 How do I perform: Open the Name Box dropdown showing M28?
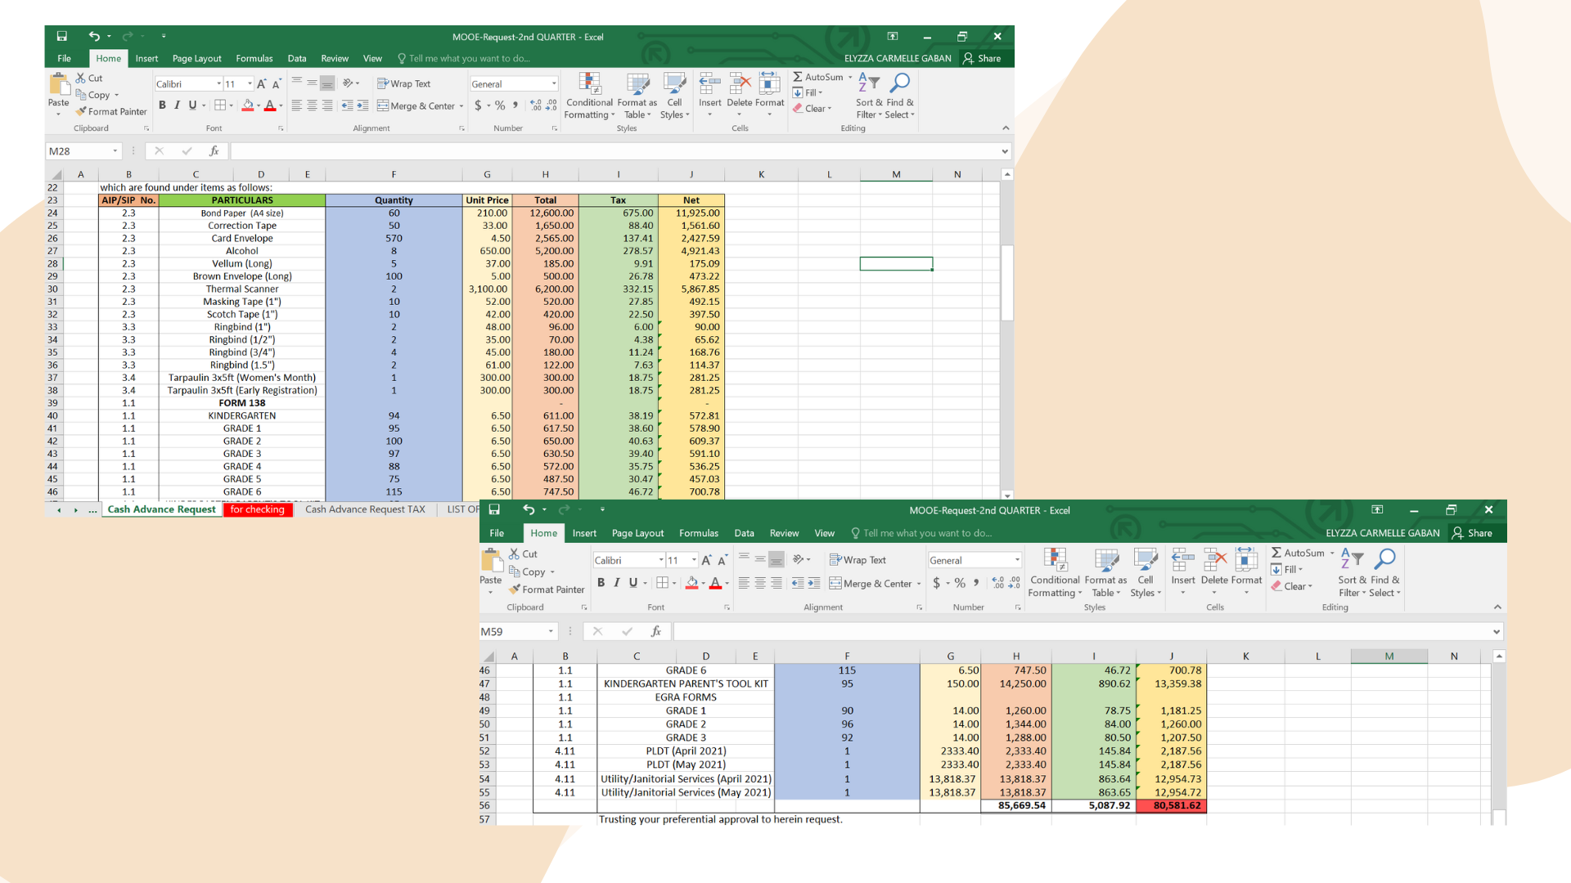[x=115, y=151]
